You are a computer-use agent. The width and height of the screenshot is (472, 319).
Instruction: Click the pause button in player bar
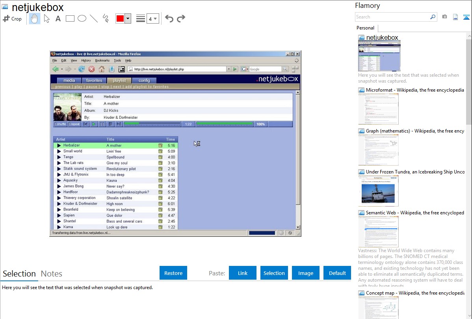click(102, 124)
